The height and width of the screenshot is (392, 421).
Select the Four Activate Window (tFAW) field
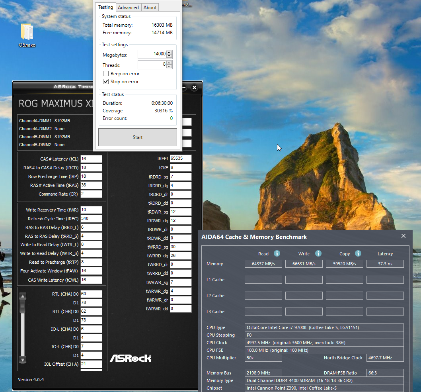[91, 271]
